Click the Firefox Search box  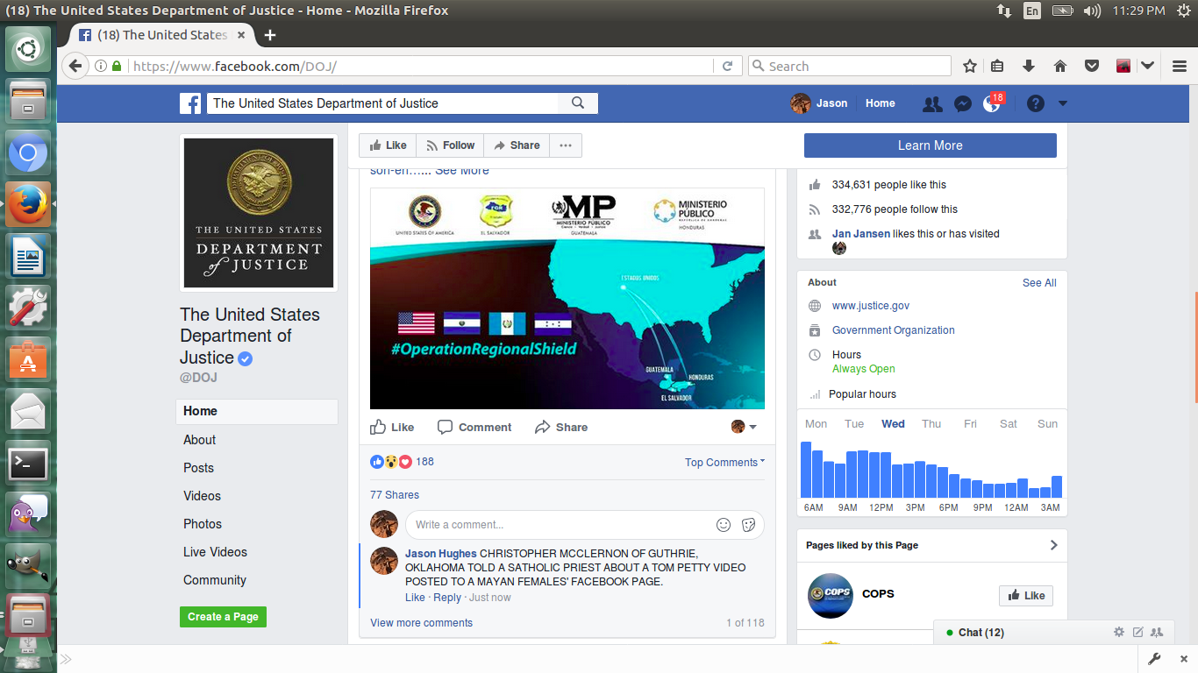point(849,66)
